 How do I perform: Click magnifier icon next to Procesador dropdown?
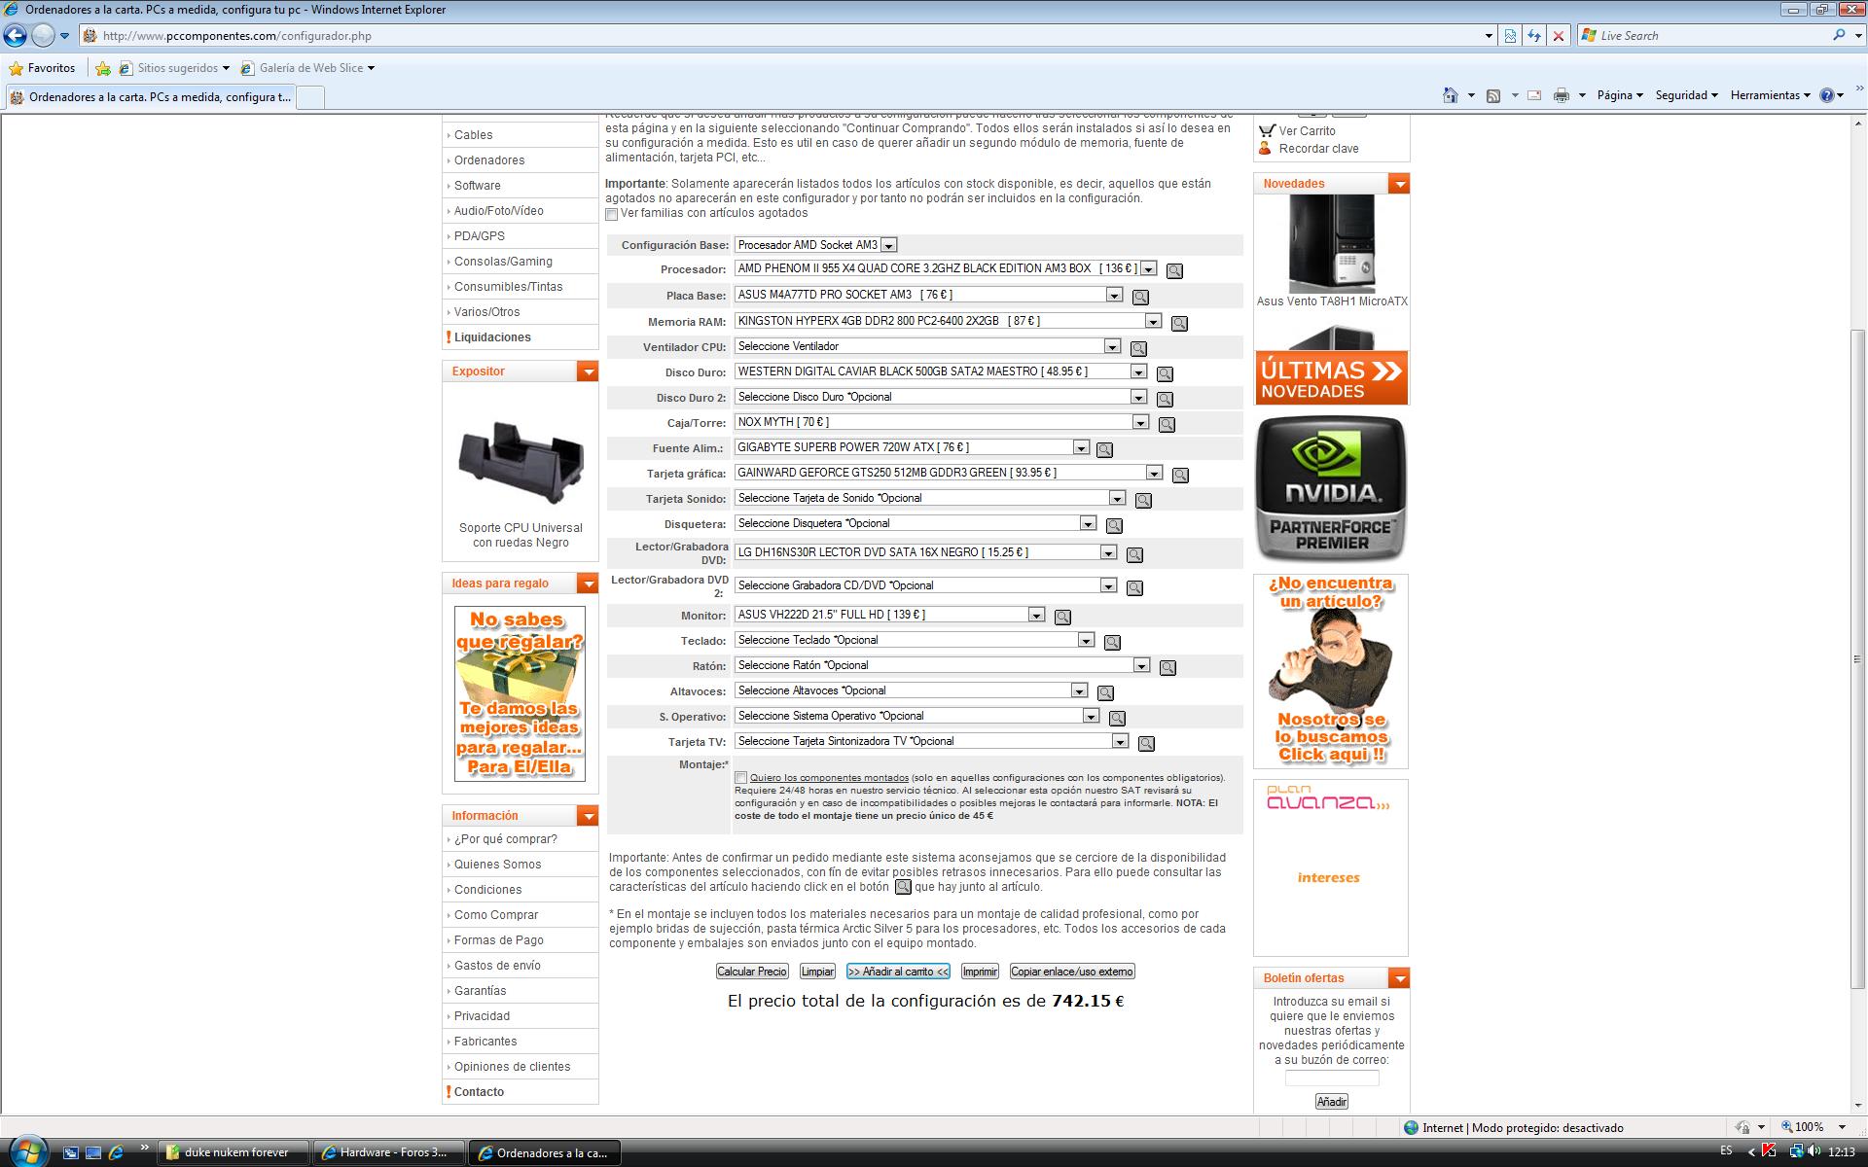[x=1174, y=270]
